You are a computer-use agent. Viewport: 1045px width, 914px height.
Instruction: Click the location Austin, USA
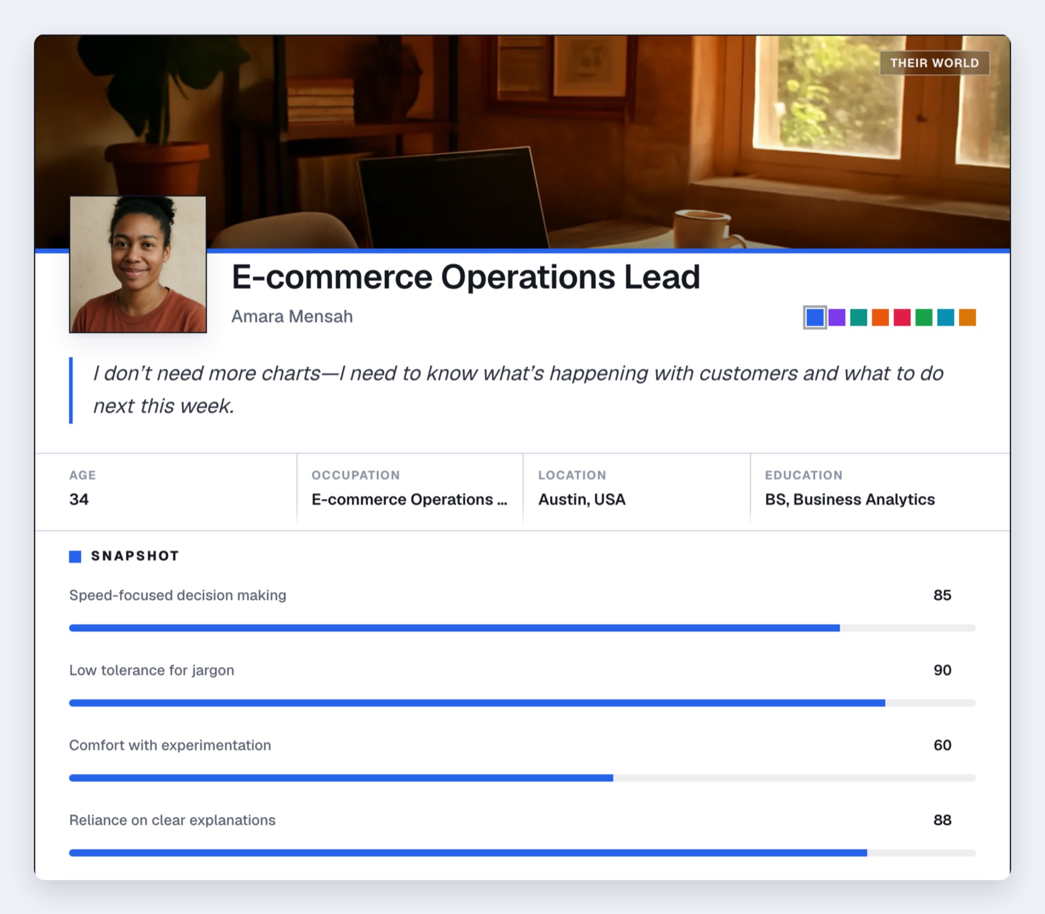[582, 499]
